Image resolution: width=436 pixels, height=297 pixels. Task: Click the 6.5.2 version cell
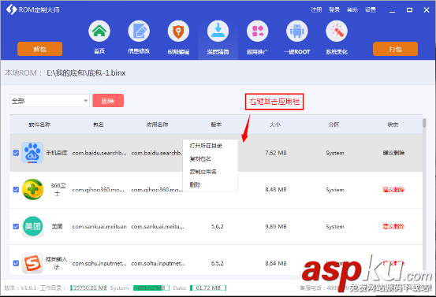coord(217,263)
